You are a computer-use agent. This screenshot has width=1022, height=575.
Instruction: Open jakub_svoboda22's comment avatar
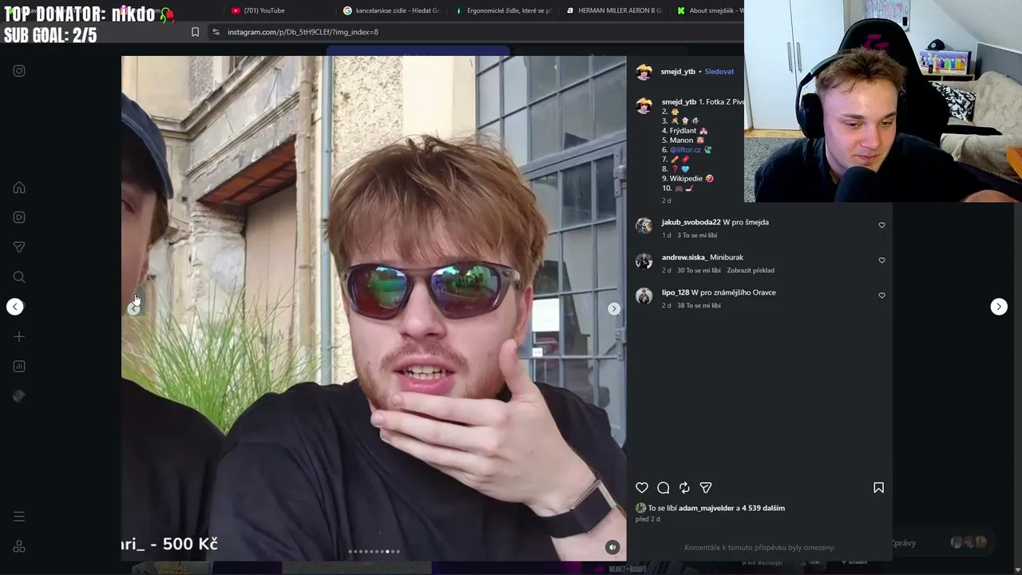(x=644, y=226)
